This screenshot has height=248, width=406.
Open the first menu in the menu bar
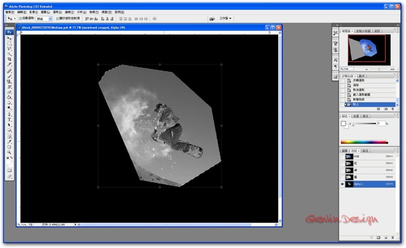(x=10, y=12)
